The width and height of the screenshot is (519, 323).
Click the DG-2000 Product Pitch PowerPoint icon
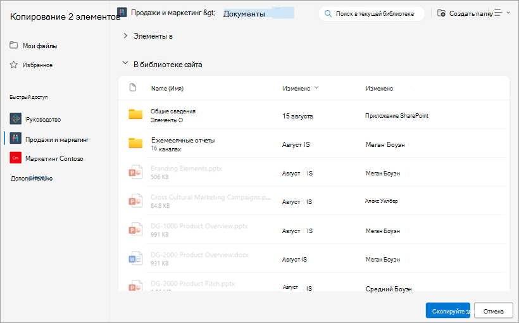coord(135,286)
